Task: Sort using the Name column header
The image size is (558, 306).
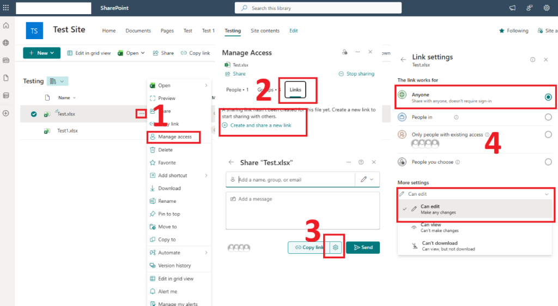Action: tap(67, 98)
